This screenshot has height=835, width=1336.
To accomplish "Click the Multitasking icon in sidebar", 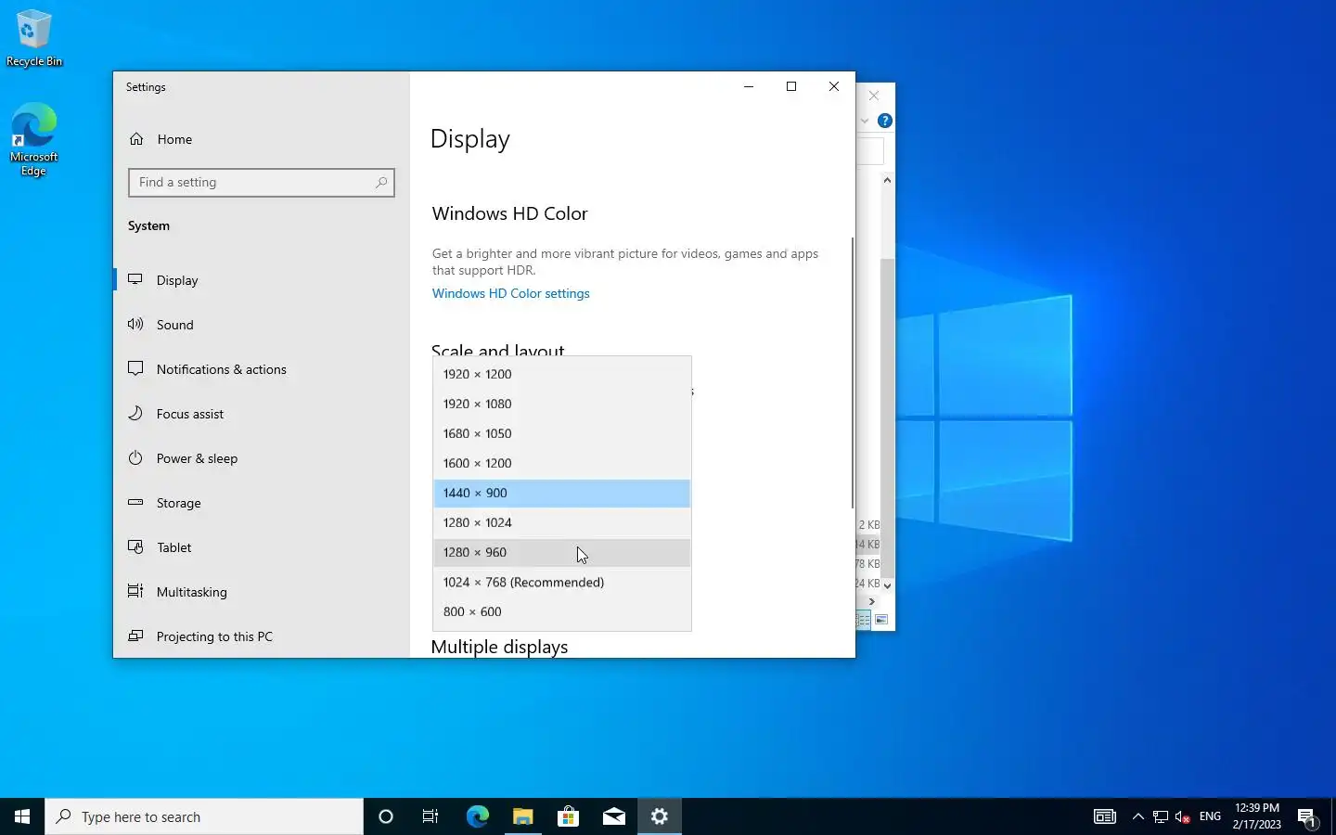I will 135,591.
